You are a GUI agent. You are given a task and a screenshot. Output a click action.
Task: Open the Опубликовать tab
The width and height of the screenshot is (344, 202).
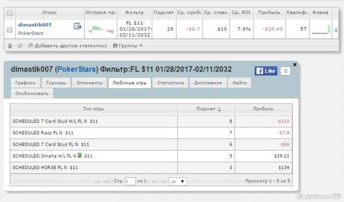click(x=32, y=94)
